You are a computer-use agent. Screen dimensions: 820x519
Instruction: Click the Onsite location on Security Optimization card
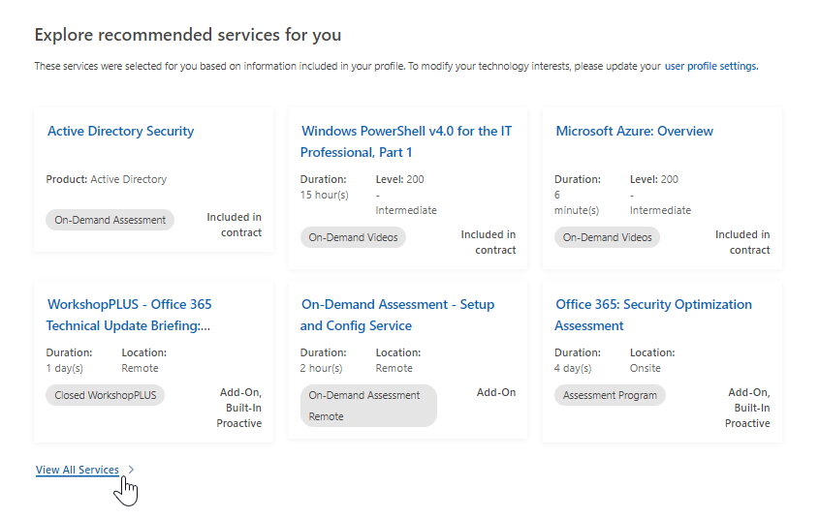click(645, 368)
